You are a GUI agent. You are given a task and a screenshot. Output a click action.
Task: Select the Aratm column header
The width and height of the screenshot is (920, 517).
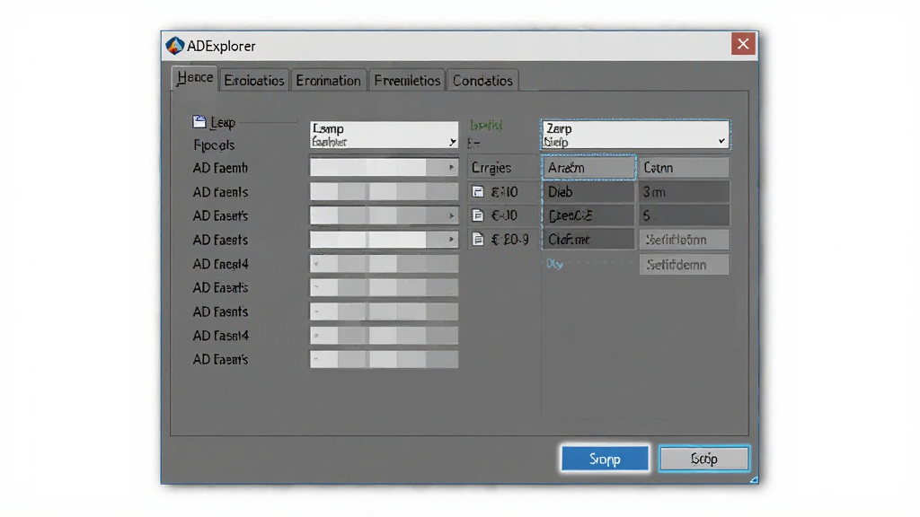click(588, 168)
